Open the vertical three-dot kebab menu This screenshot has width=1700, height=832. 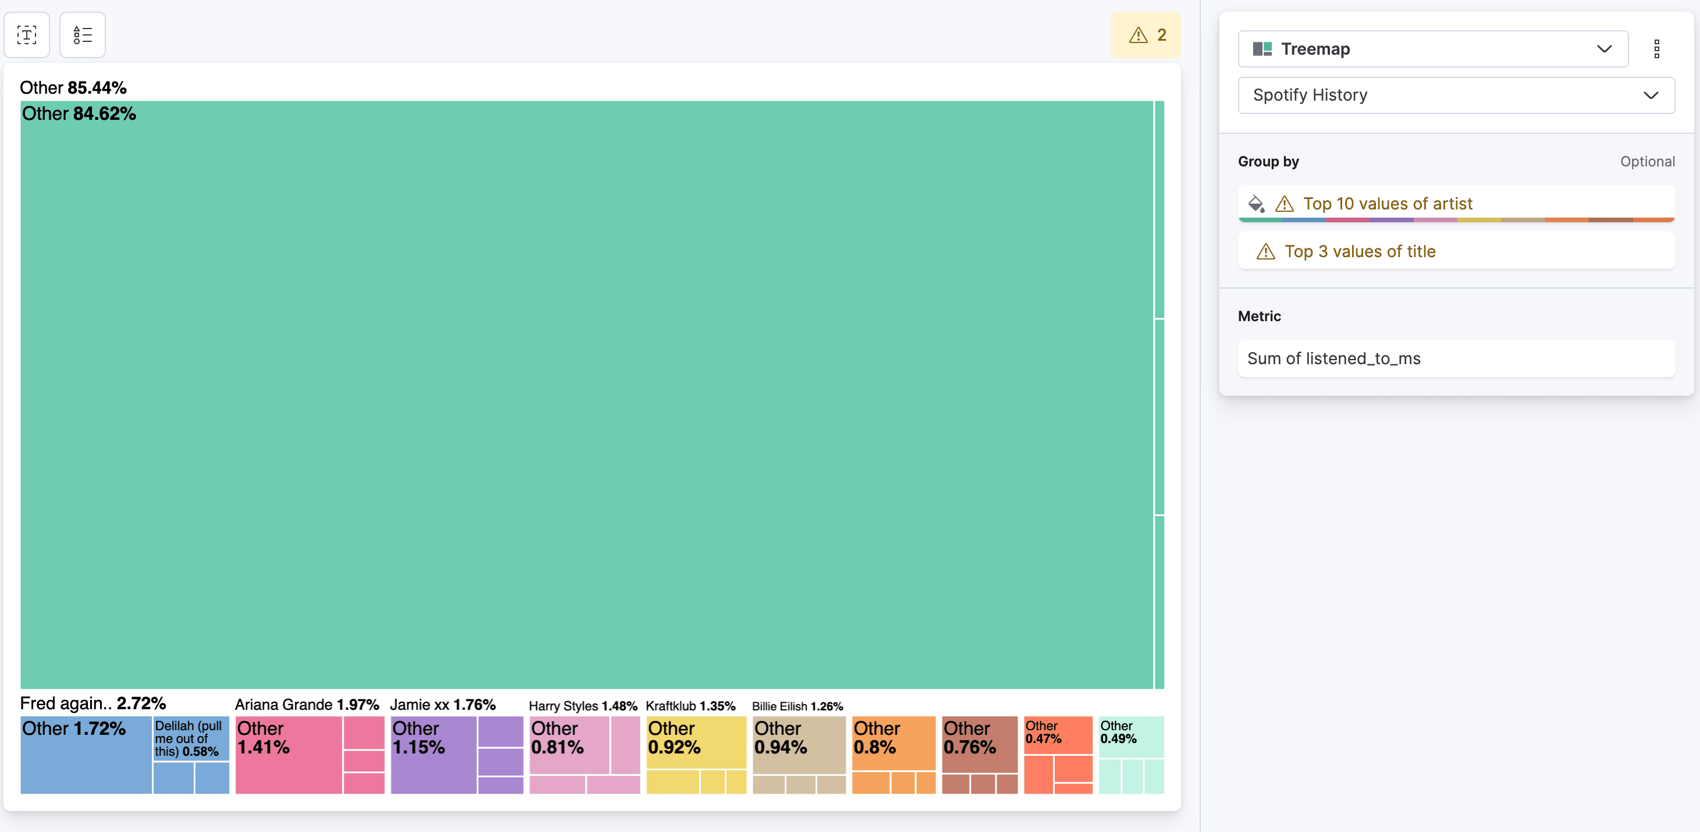tap(1656, 48)
